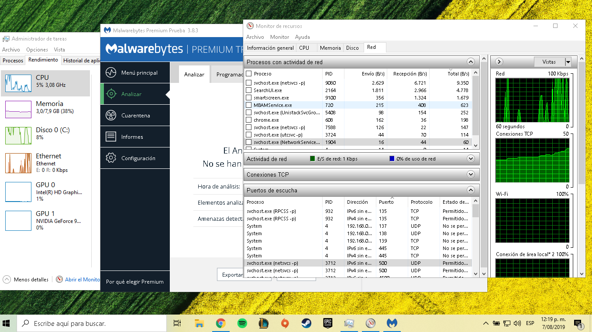Tick the checkbox for SearchUI.exe
The width and height of the screenshot is (592, 332).
point(248,90)
